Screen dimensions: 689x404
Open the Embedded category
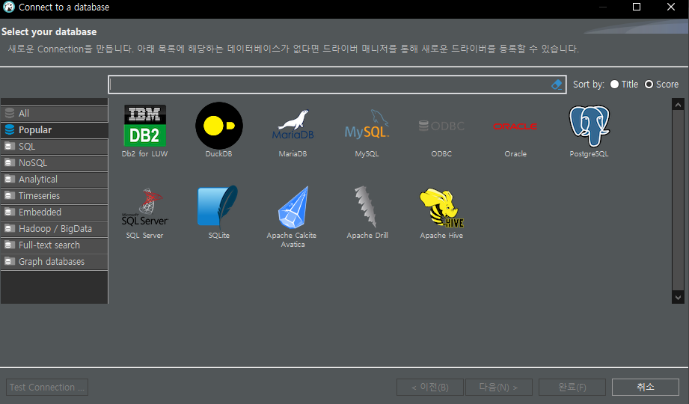coord(54,212)
